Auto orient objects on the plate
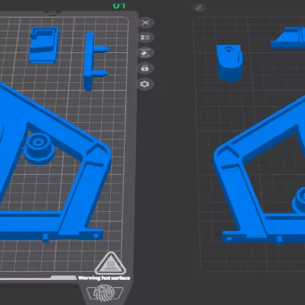This screenshot has width=305, height=305. click(146, 53)
